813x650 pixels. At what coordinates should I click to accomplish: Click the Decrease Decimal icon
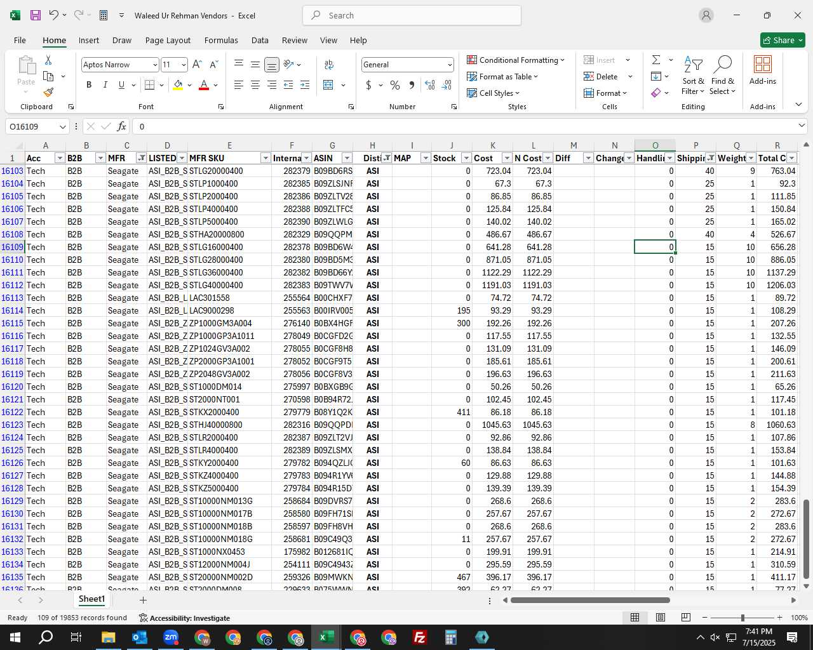click(x=447, y=84)
